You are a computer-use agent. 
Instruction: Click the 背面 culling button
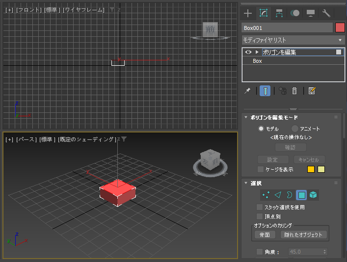coord(265,235)
